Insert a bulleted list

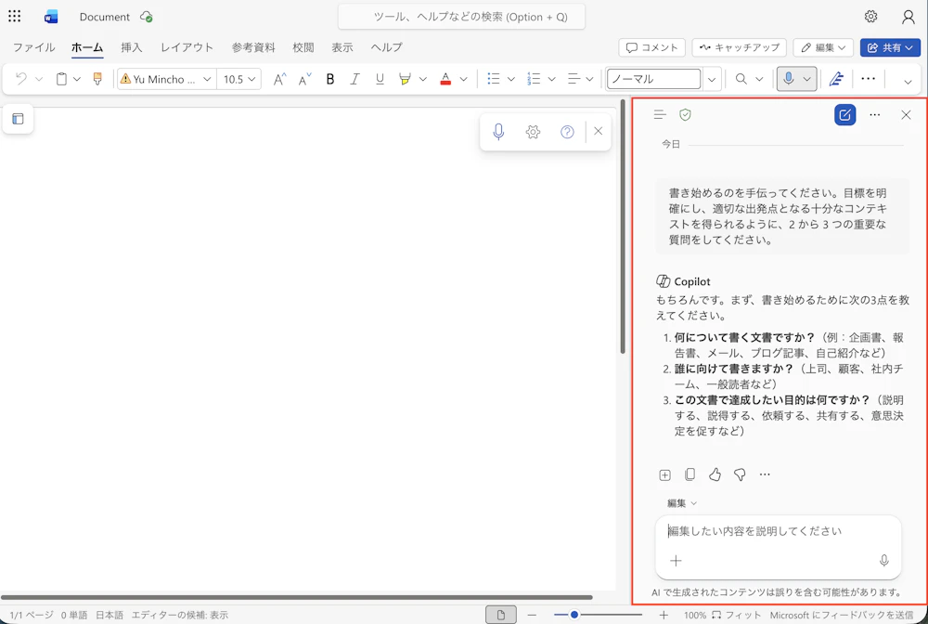[x=494, y=79]
